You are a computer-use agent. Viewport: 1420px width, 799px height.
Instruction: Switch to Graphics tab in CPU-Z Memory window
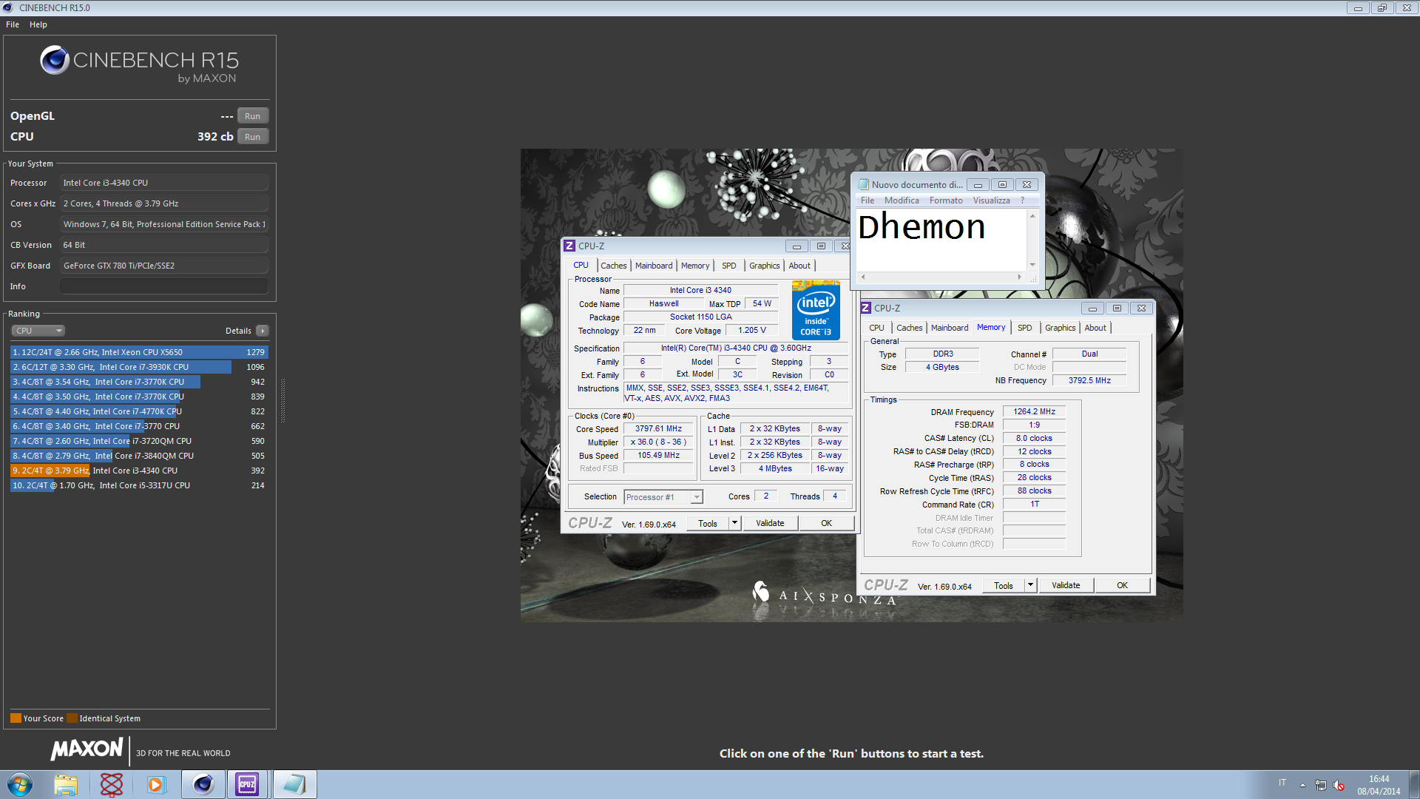(1060, 328)
